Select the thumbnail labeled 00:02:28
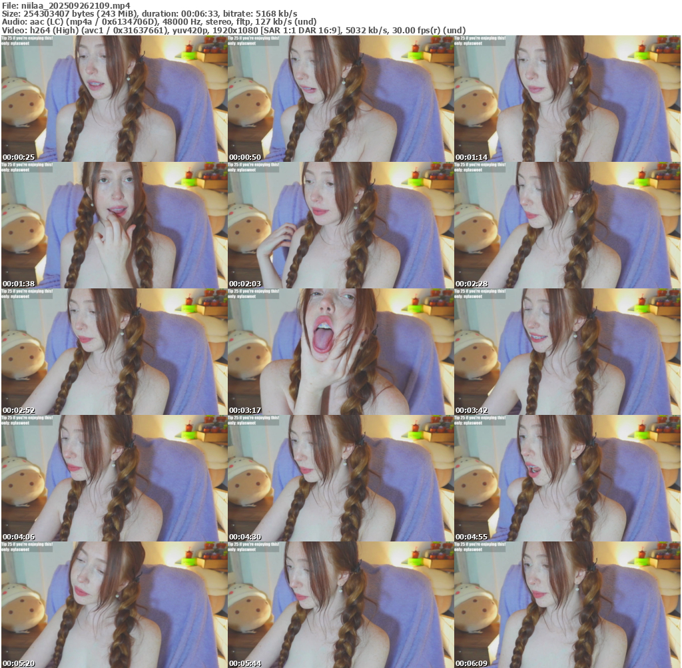 coord(567,225)
